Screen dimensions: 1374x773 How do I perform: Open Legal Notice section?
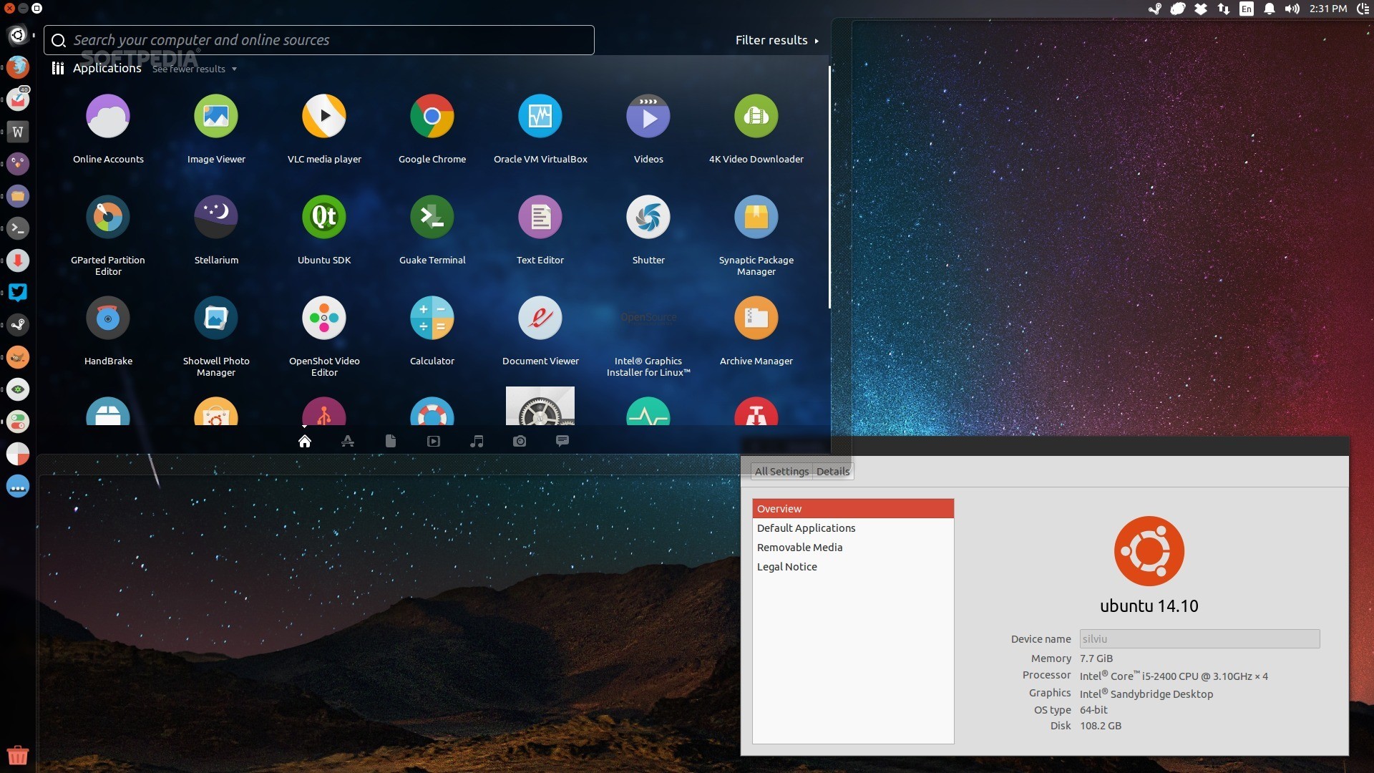click(x=786, y=567)
